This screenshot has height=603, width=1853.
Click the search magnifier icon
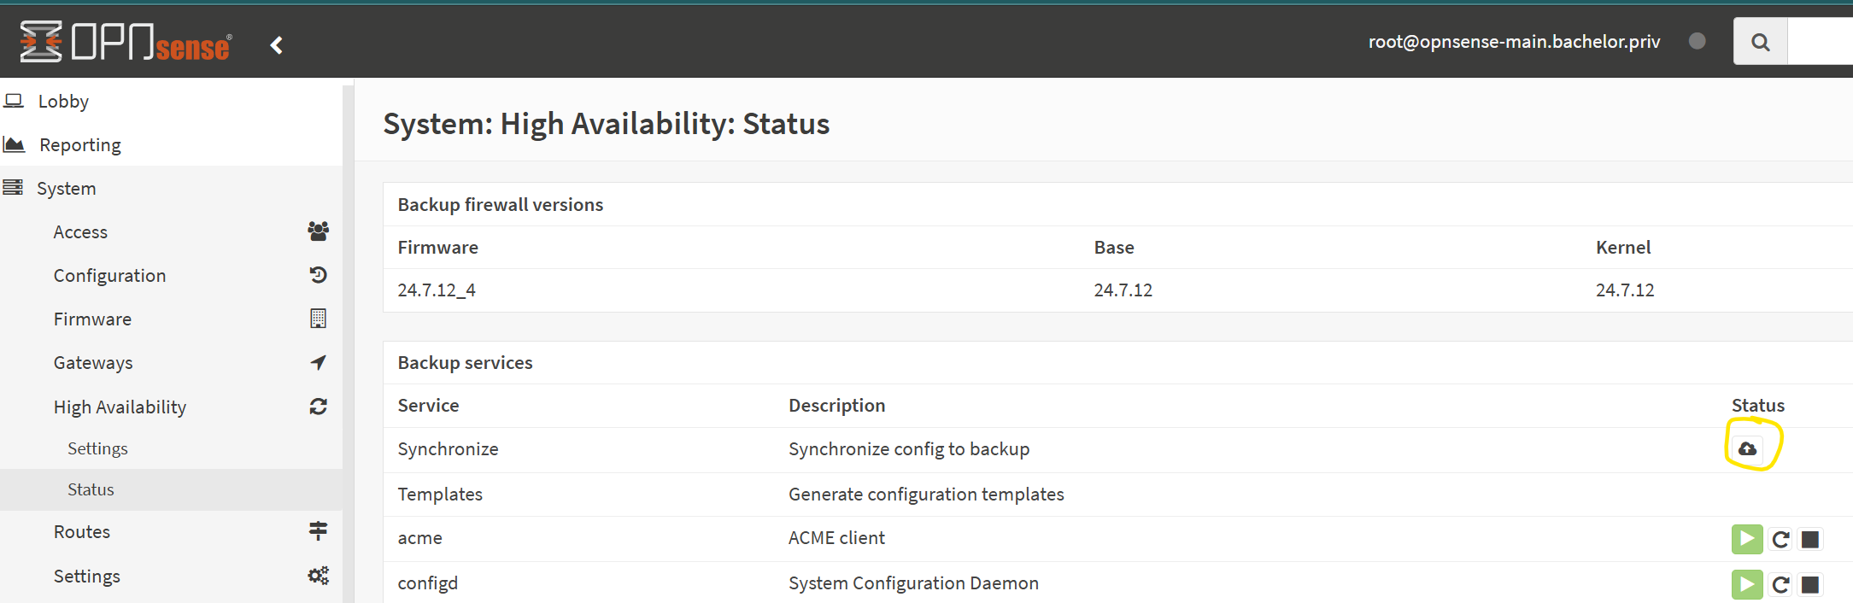tap(1760, 42)
